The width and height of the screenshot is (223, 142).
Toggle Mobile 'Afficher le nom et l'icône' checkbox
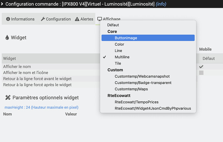[201, 73]
